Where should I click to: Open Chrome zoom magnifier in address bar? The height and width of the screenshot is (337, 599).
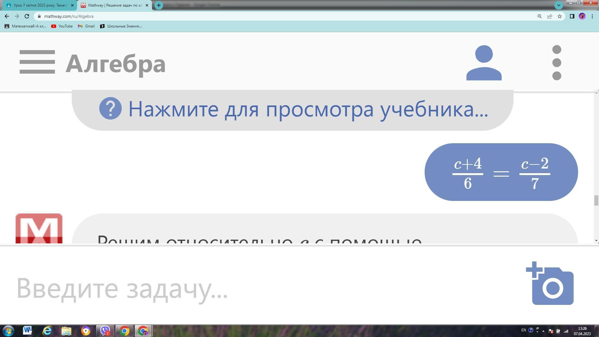539,16
